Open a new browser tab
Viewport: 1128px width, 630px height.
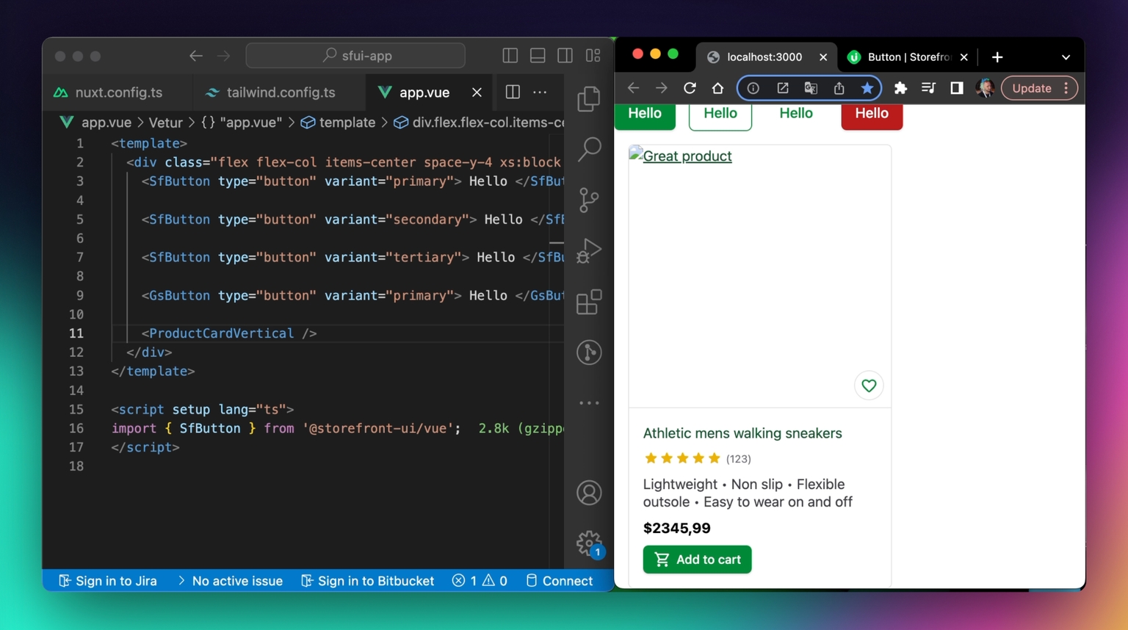point(997,57)
